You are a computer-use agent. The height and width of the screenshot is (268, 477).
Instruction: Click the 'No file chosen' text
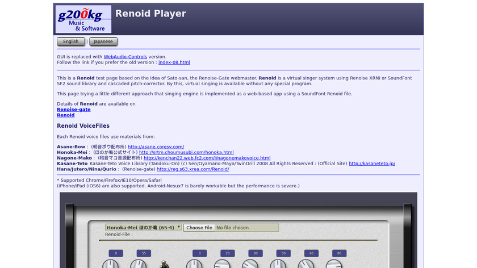[x=232, y=228]
